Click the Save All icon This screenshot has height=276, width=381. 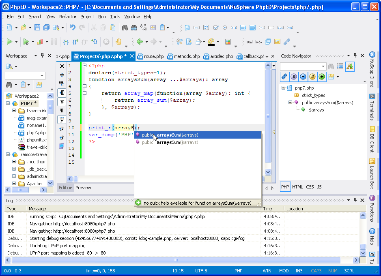[x=46, y=28]
